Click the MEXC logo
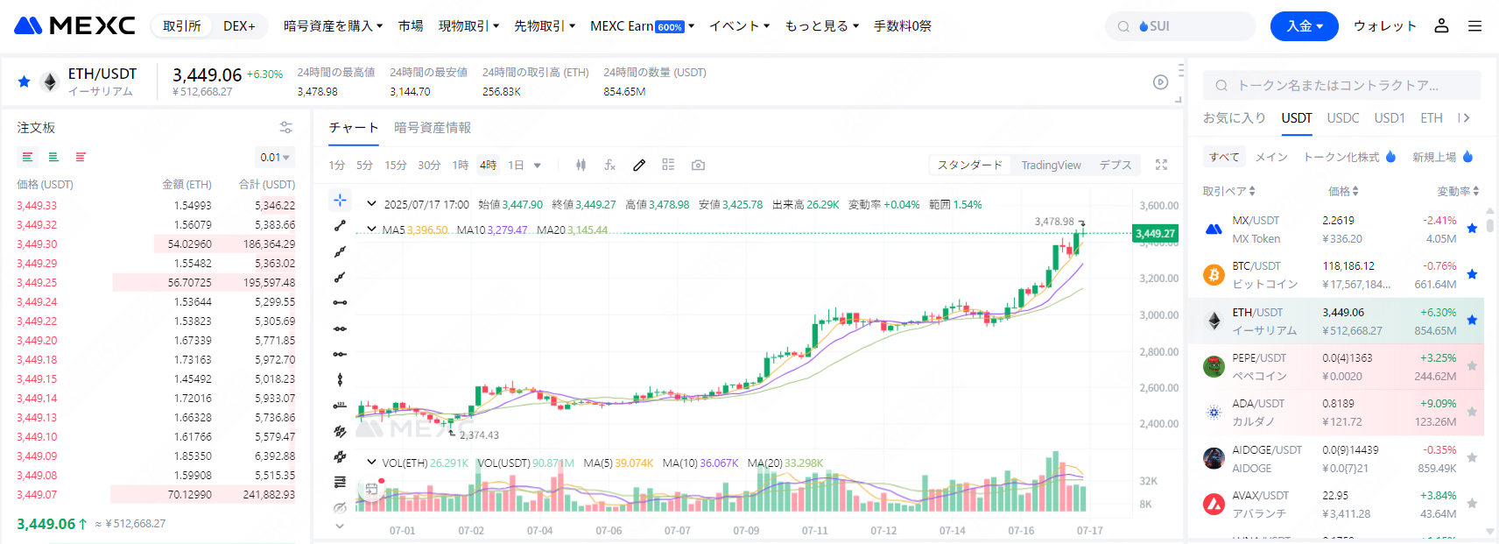The width and height of the screenshot is (1499, 544). [x=74, y=25]
